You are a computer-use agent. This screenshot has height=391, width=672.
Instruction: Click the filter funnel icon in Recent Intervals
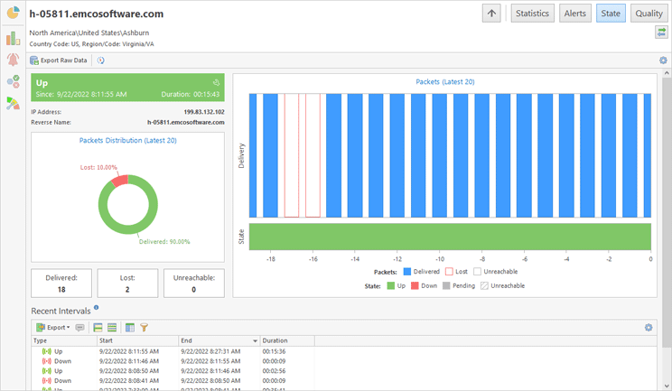144,328
